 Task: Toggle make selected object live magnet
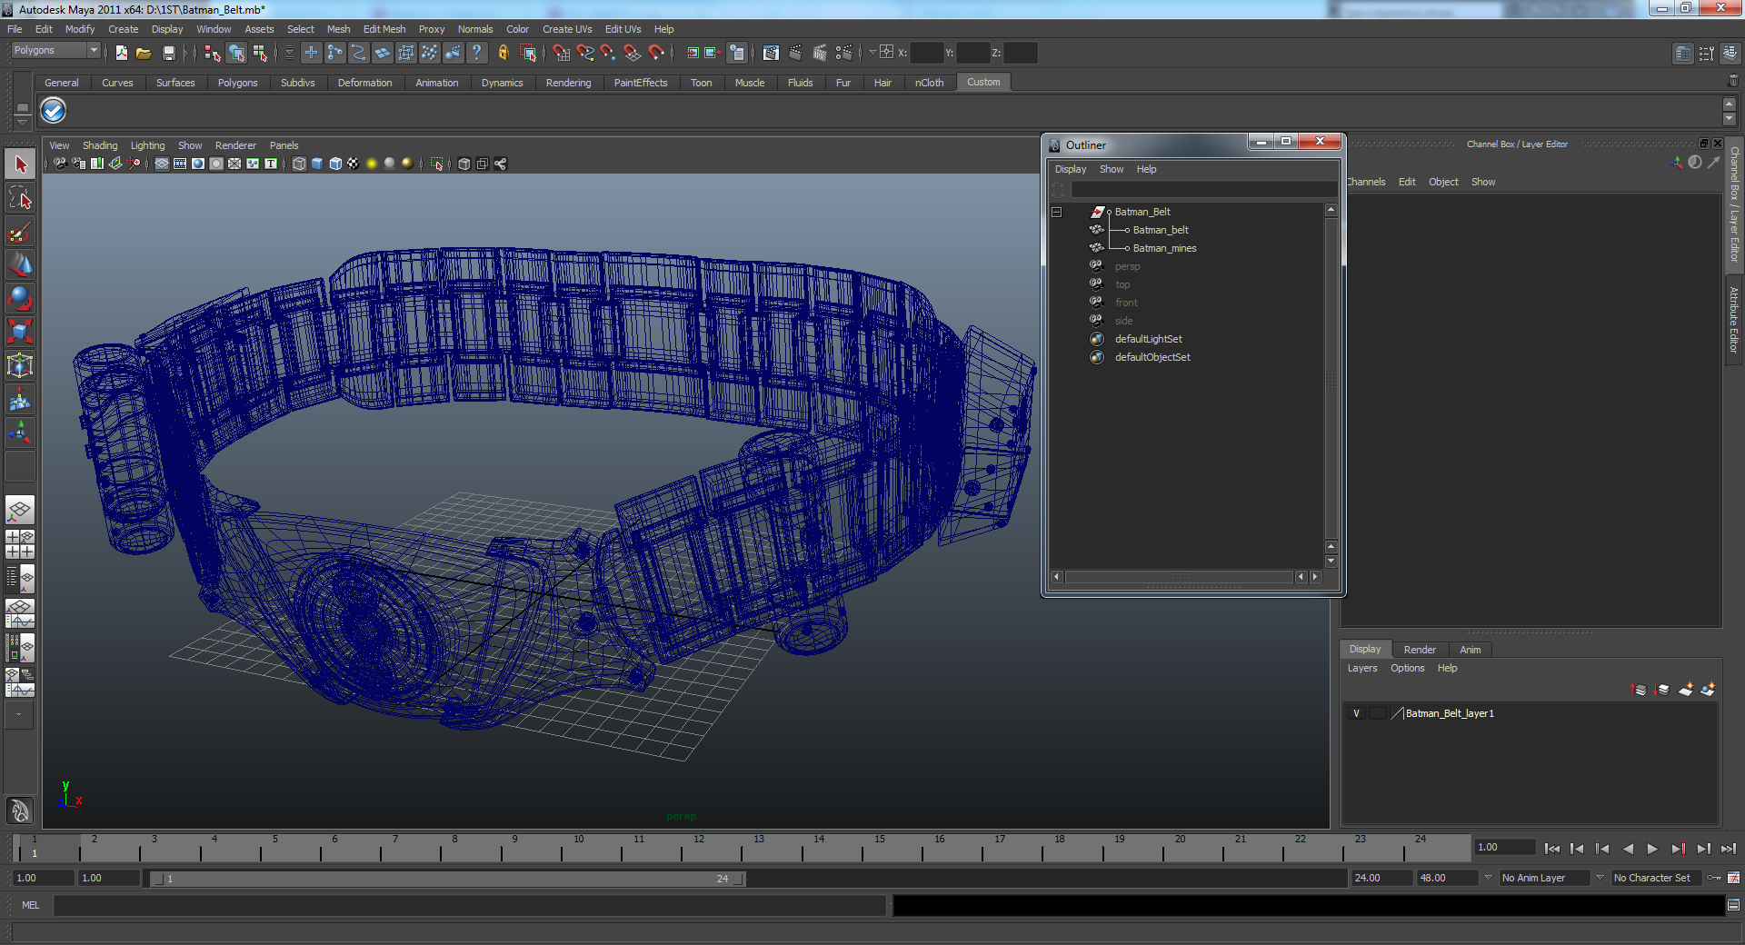coord(656,54)
